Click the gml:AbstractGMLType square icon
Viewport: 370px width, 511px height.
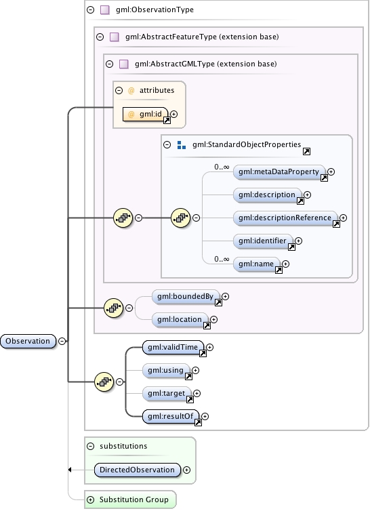(123, 64)
